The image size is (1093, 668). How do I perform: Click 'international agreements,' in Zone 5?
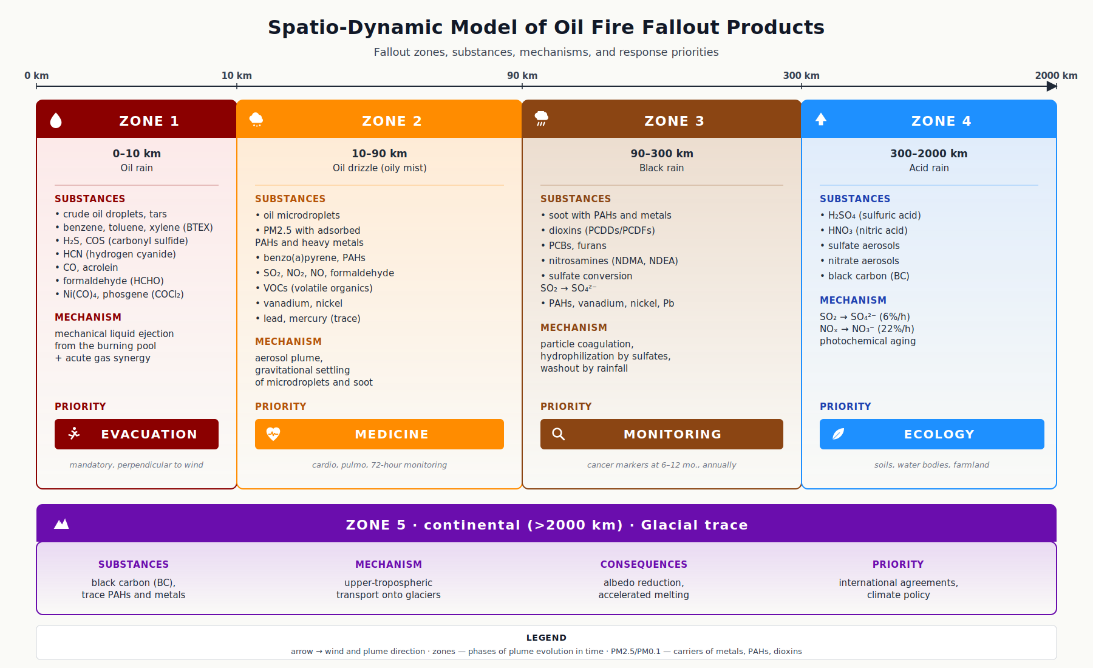tap(899, 582)
